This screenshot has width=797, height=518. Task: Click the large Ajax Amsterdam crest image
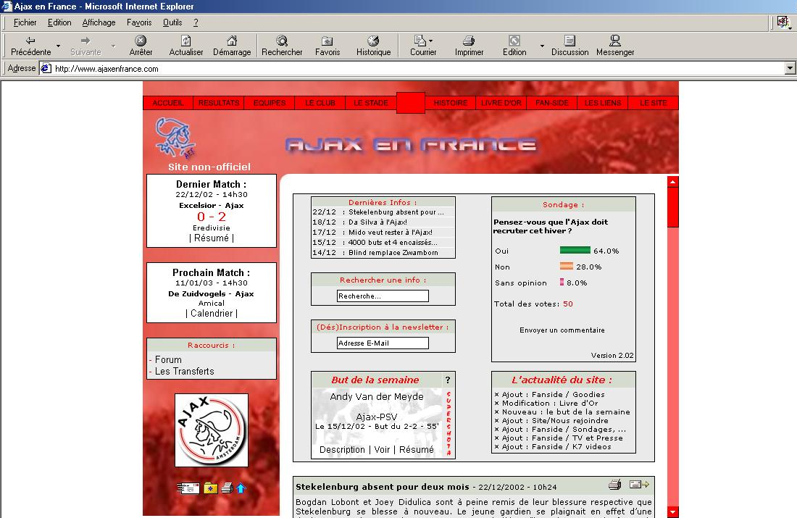tap(212, 430)
